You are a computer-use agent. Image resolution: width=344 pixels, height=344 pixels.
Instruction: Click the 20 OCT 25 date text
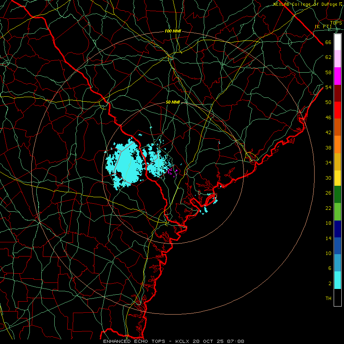[209, 341]
